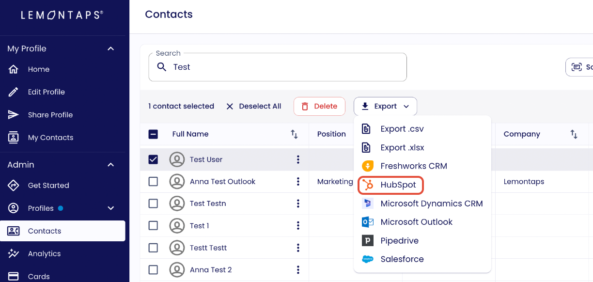Sort by Full Name using sort arrows
The height and width of the screenshot is (282, 593).
pyautogui.click(x=294, y=134)
